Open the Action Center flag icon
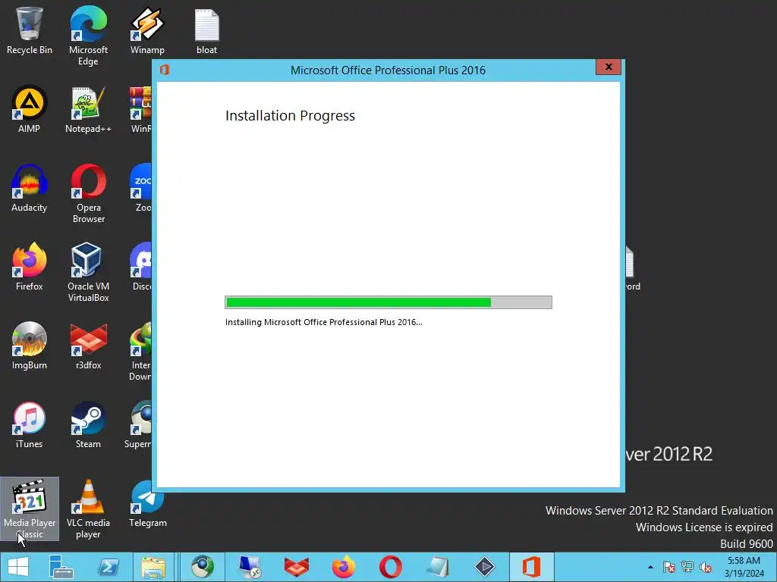This screenshot has height=582, width=777. tap(669, 567)
